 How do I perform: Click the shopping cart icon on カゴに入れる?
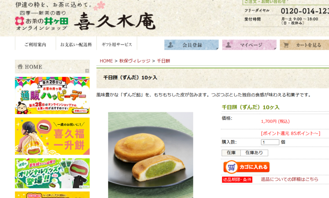click(231, 167)
